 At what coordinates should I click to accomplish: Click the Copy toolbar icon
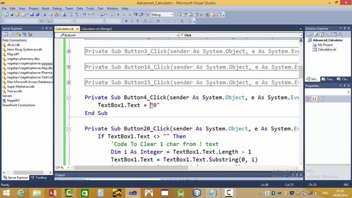click(51, 15)
